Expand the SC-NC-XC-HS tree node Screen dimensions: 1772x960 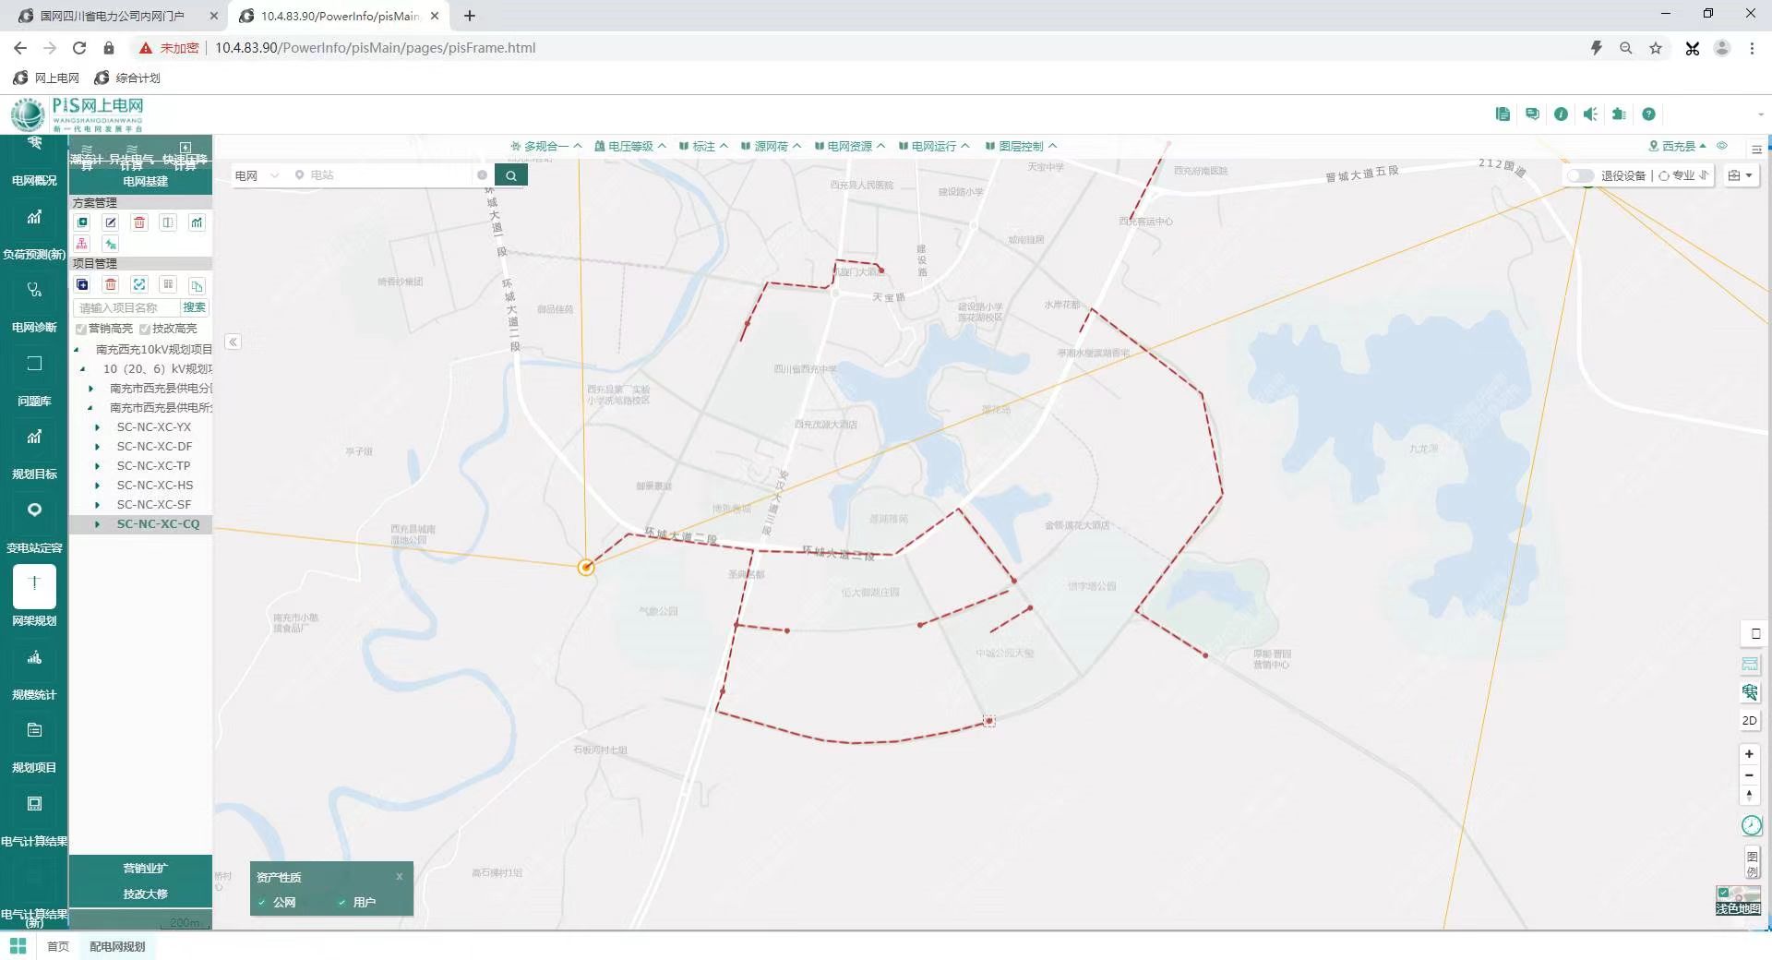(x=97, y=486)
